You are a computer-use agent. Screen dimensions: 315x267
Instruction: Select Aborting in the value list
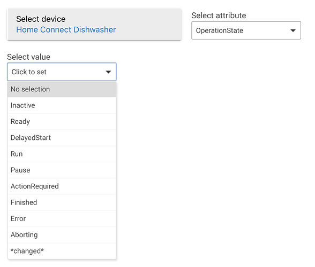[62, 235]
